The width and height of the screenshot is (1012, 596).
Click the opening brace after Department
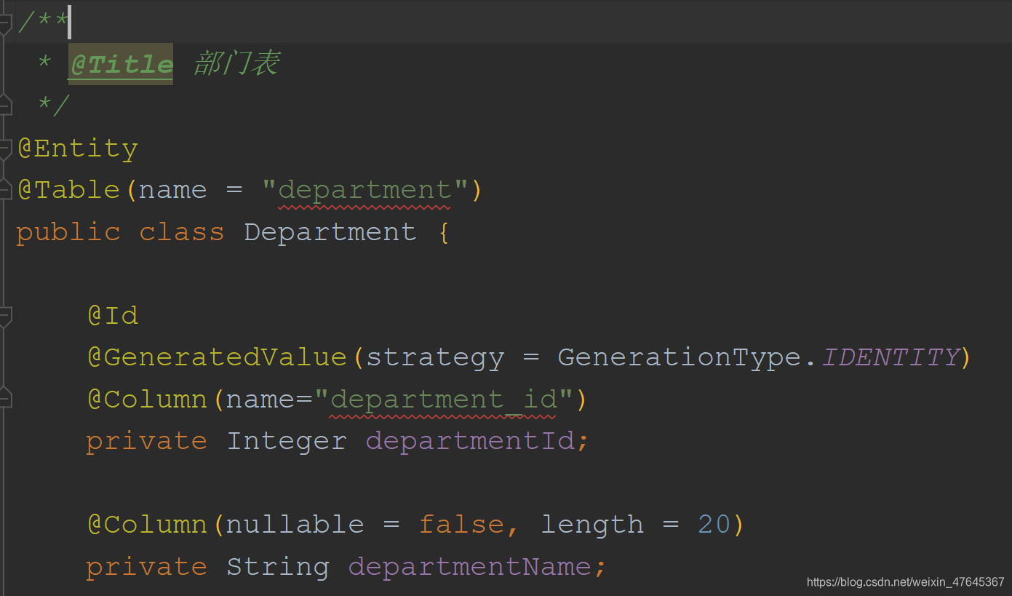444,233
